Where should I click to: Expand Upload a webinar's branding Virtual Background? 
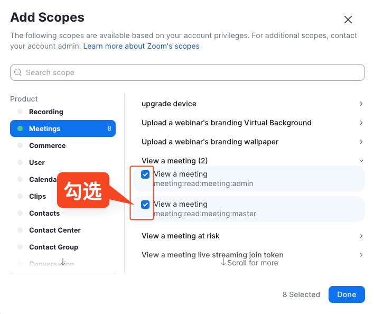click(x=361, y=123)
